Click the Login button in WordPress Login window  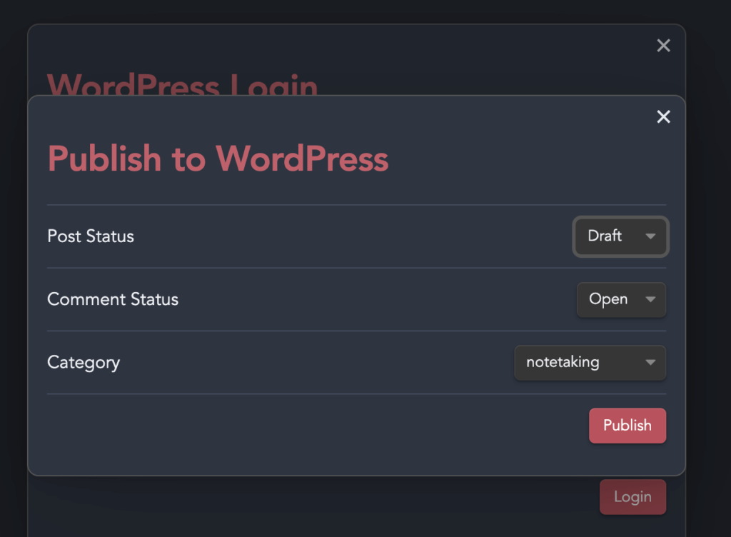point(632,497)
